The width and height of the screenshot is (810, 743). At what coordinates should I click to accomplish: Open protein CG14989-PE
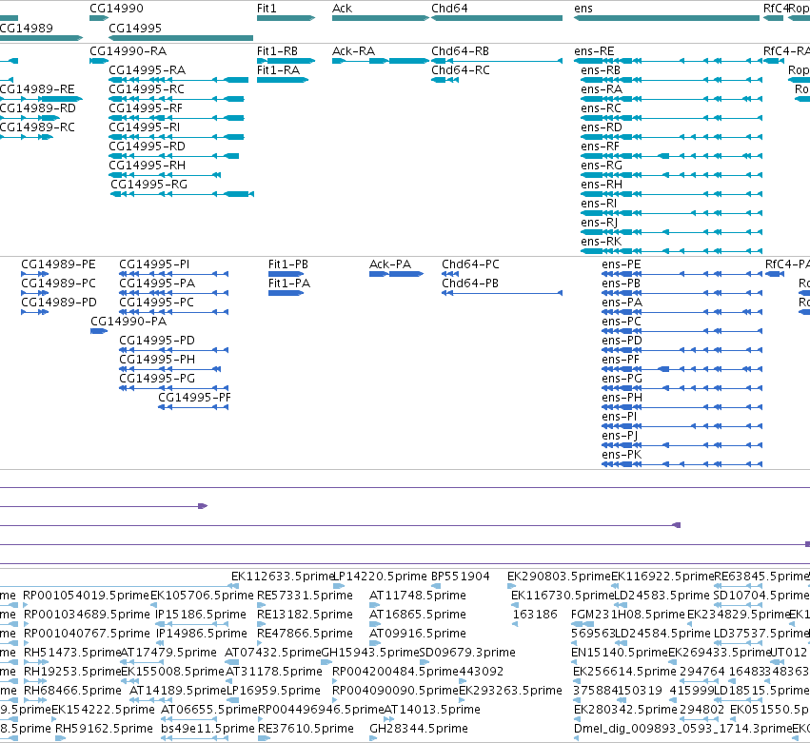58,264
